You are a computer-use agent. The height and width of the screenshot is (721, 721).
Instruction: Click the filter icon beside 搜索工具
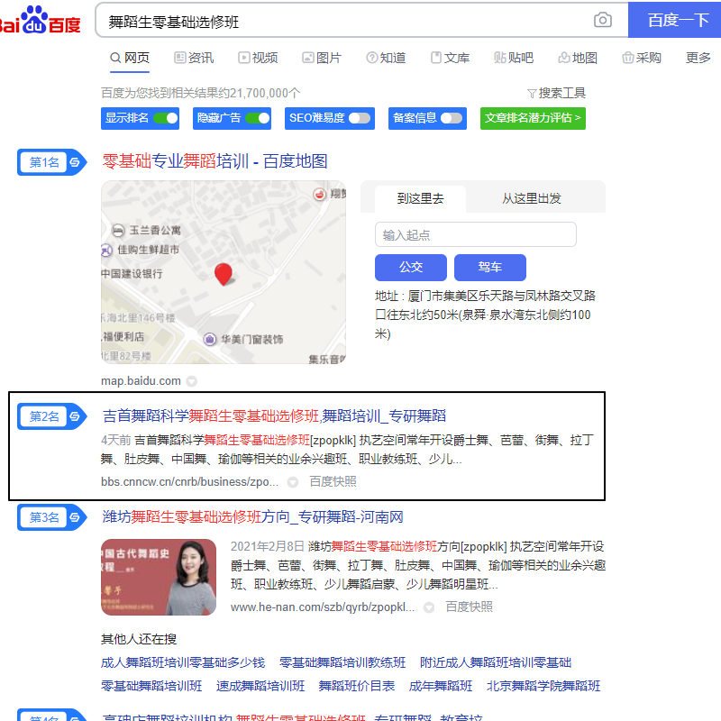[x=532, y=94]
